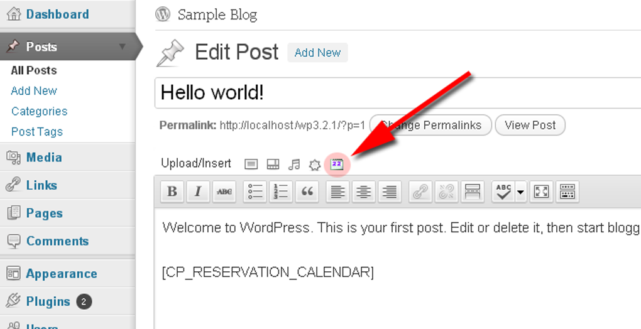Open the Plugins menu in sidebar
Screen dimensions: 641x329
pyautogui.click(x=48, y=301)
